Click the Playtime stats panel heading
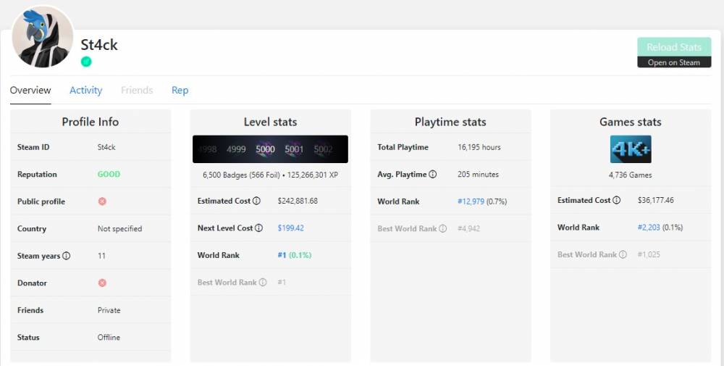The height and width of the screenshot is (366, 724). point(450,122)
